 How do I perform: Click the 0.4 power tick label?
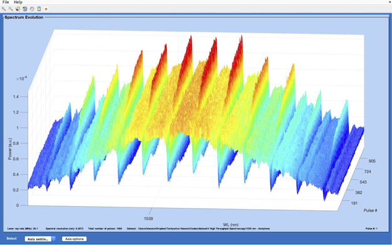click(x=16, y=175)
